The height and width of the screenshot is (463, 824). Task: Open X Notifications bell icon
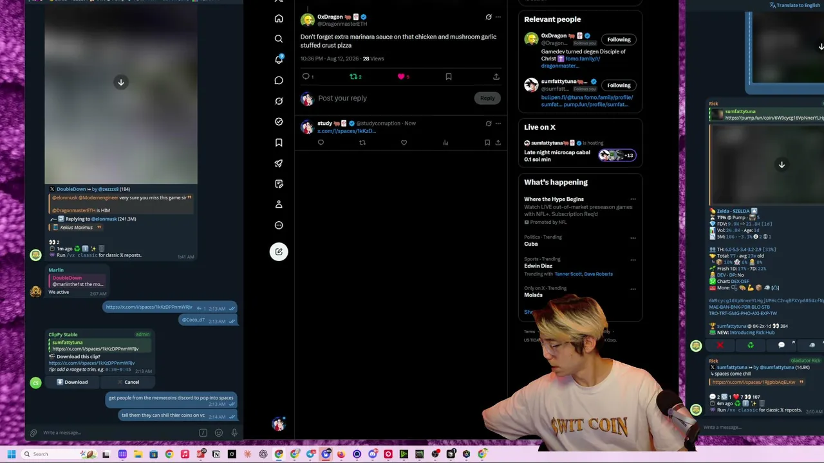(279, 59)
